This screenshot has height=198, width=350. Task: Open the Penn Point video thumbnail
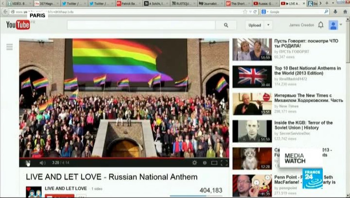[x=252, y=186]
